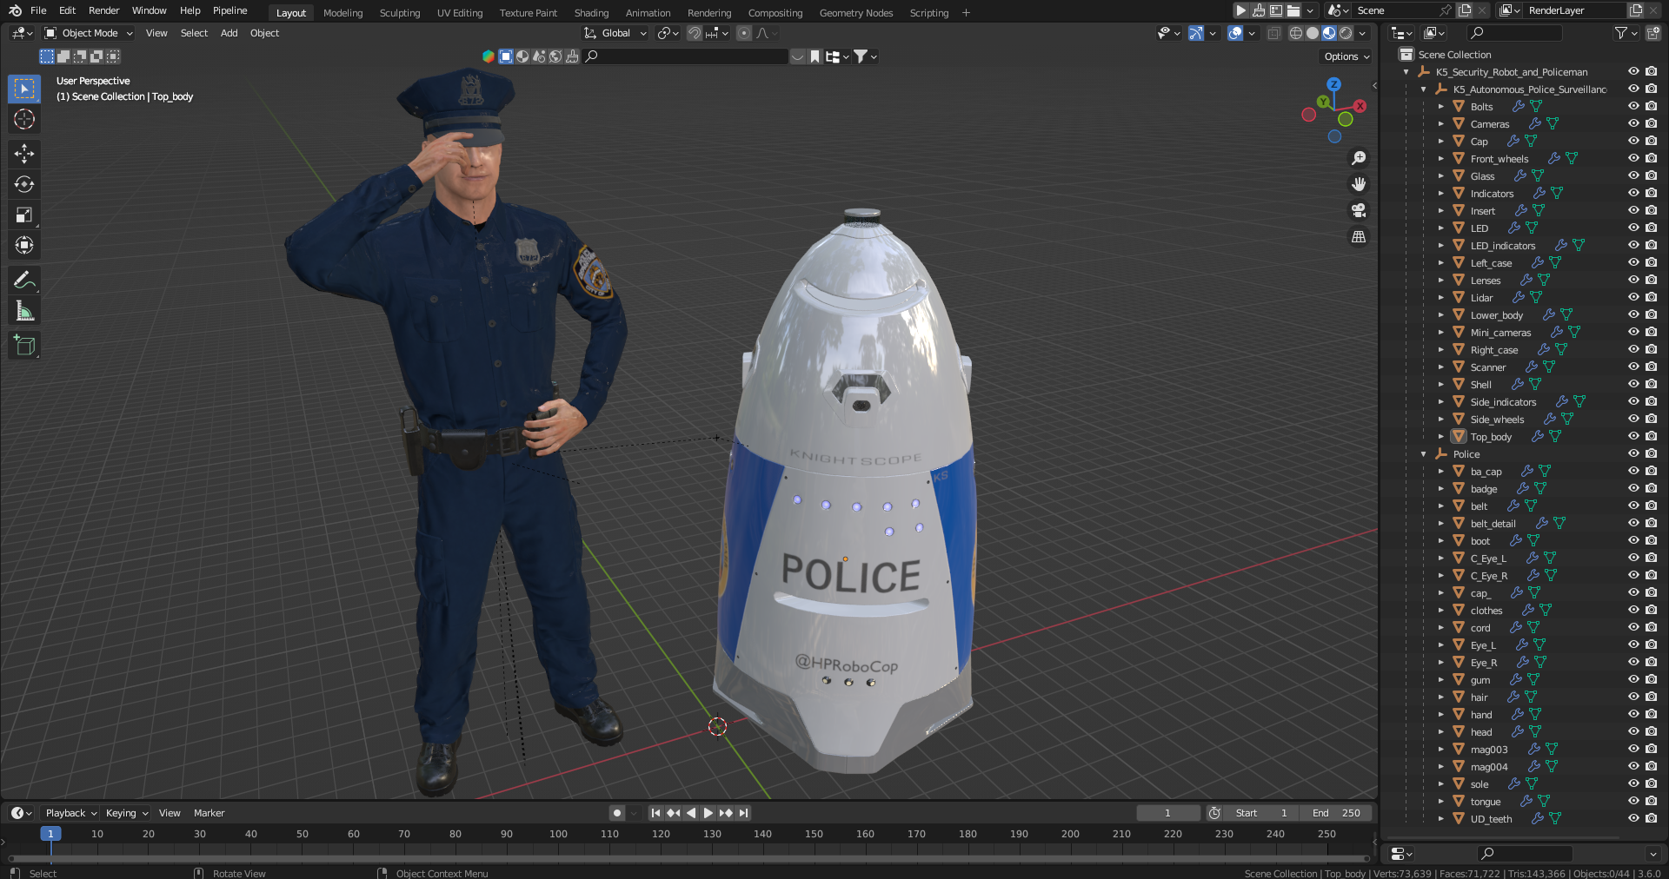The width and height of the screenshot is (1669, 879).
Task: Open the Keying dropdown in timeline
Action: (126, 813)
